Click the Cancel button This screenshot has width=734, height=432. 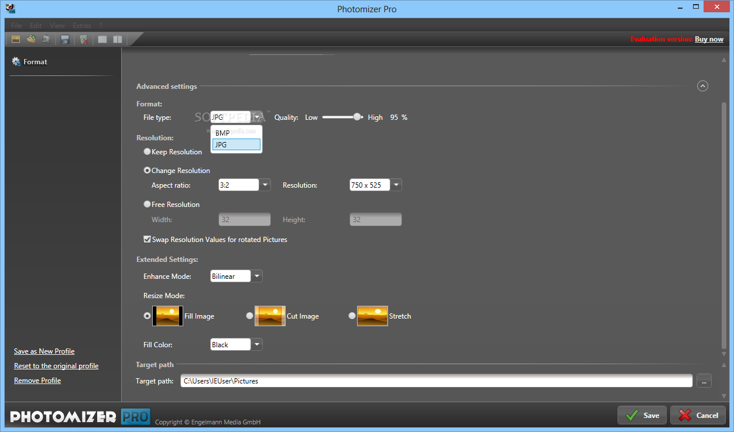click(x=698, y=415)
